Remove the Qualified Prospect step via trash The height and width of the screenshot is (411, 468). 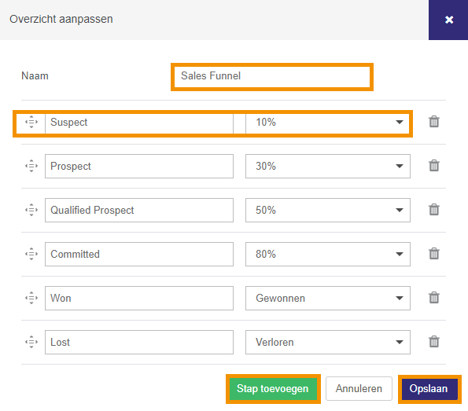pyautogui.click(x=434, y=210)
